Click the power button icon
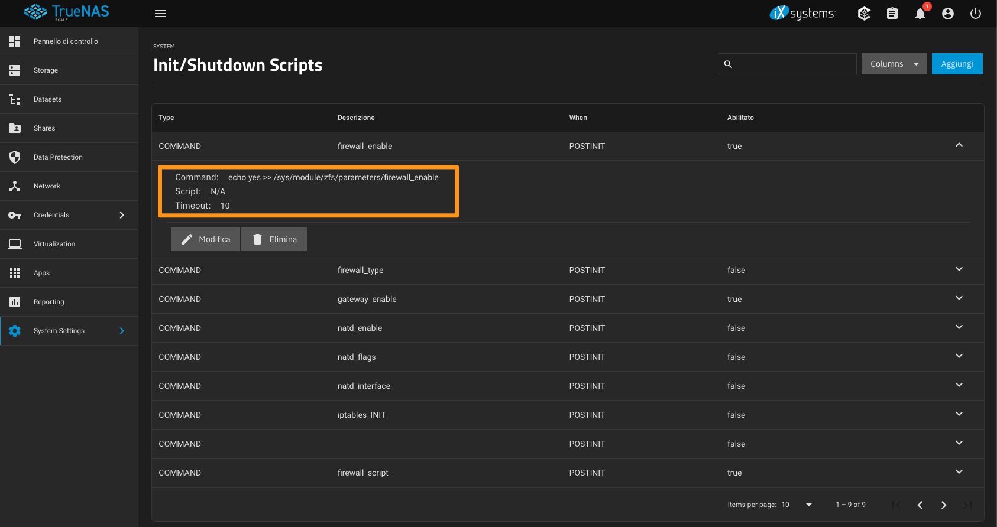The width and height of the screenshot is (997, 527). 976,14
